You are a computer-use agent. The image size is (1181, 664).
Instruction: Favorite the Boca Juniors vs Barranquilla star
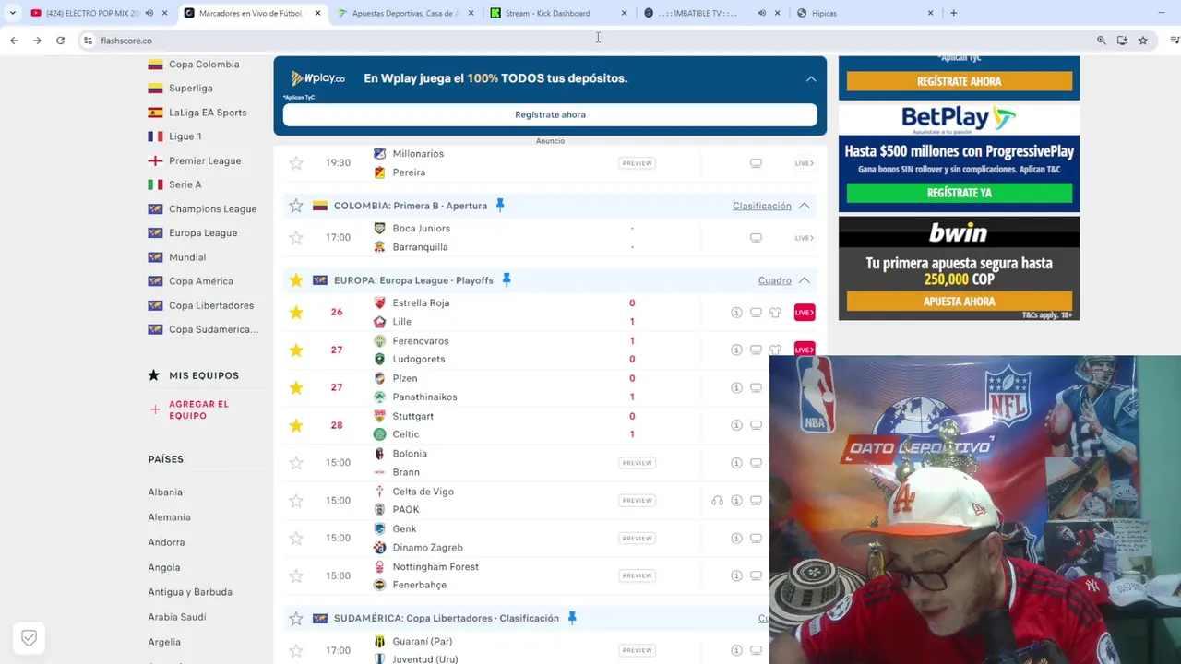pyautogui.click(x=296, y=238)
